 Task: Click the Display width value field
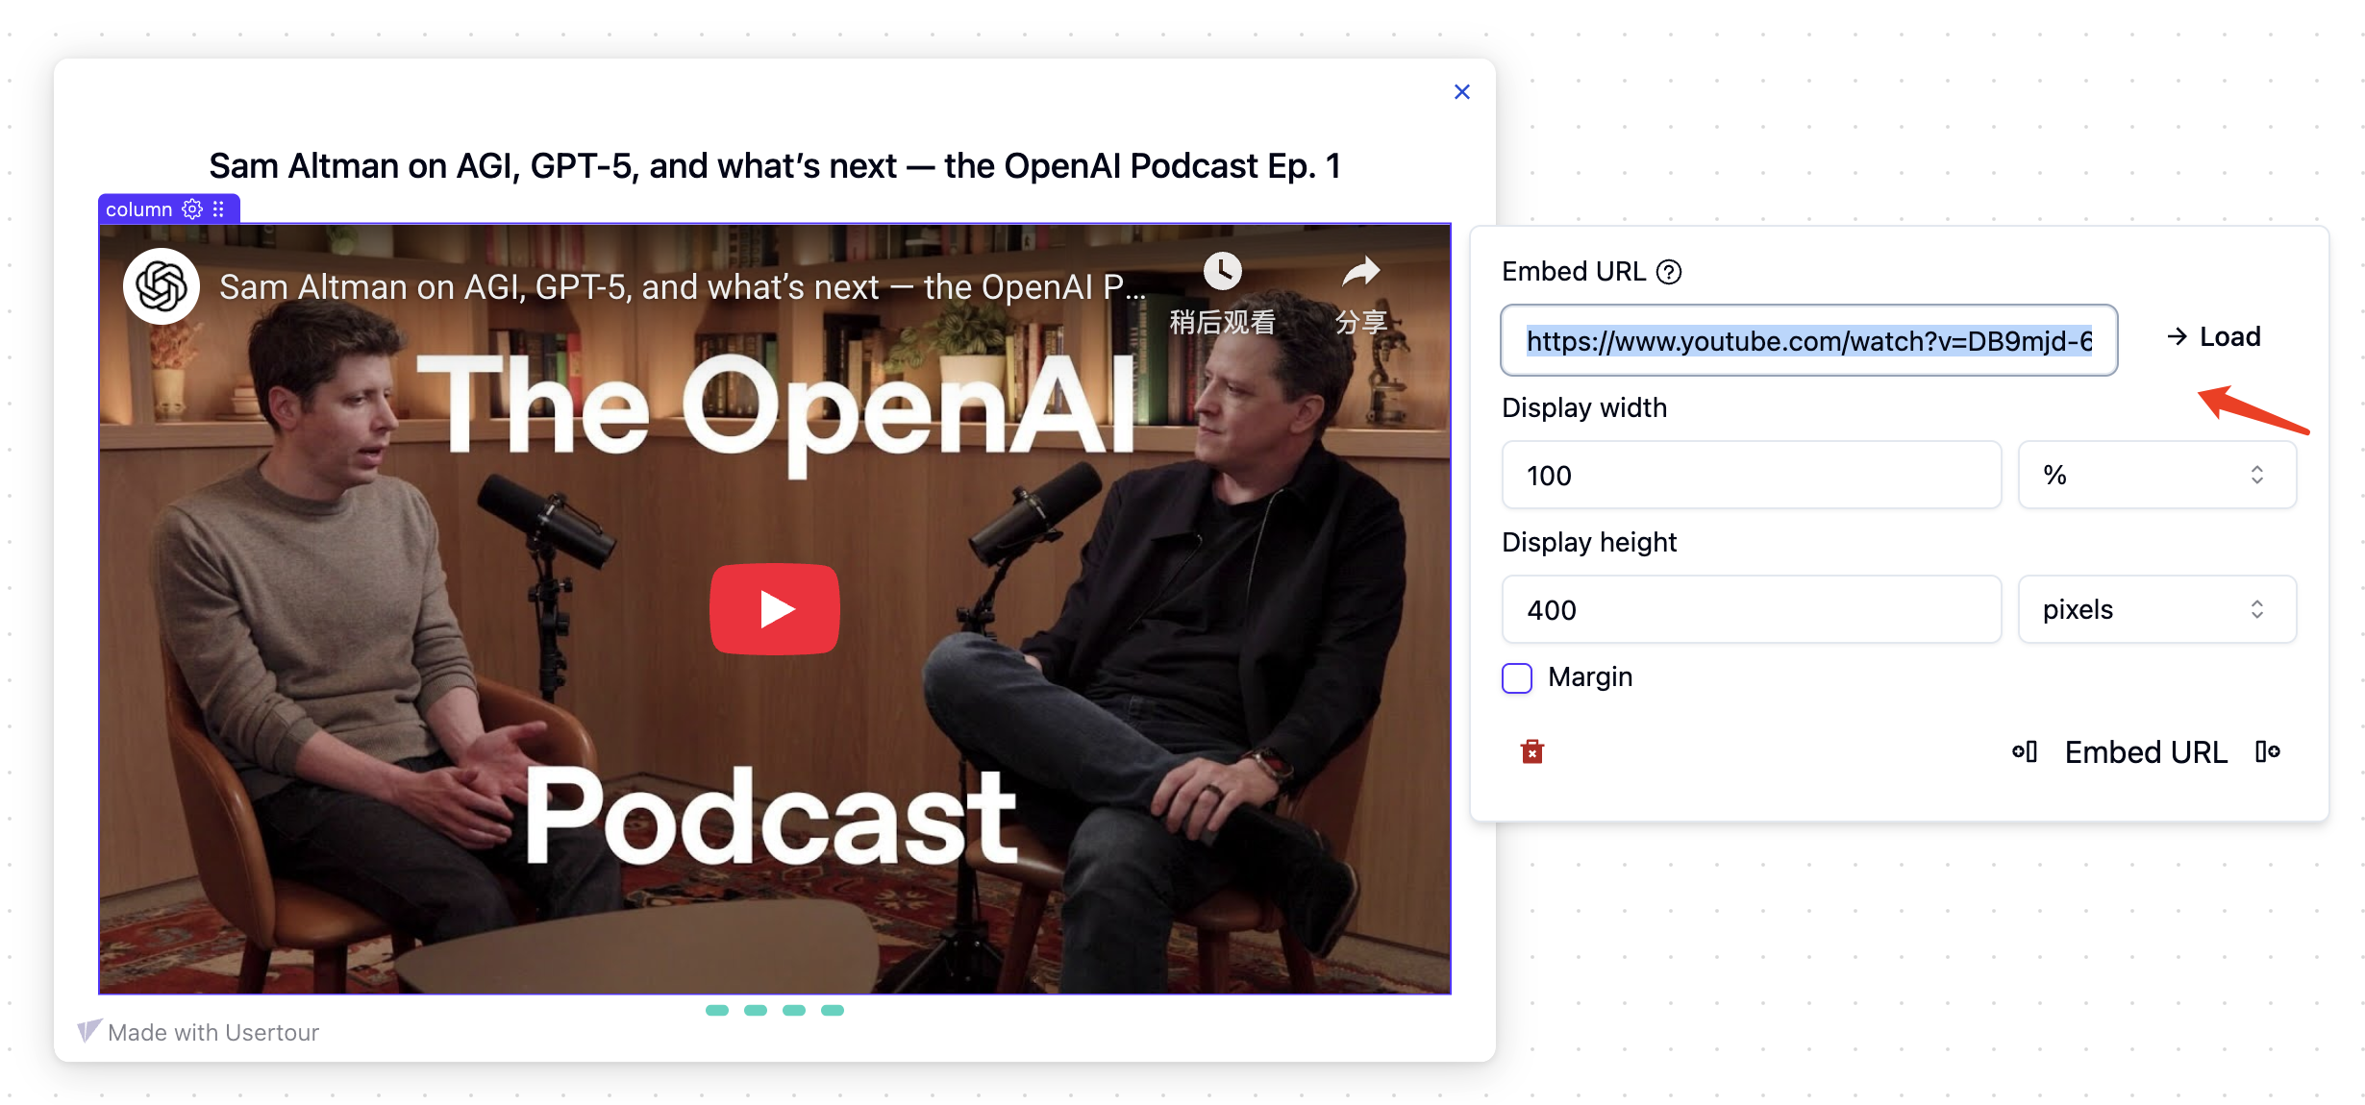pyautogui.click(x=1750, y=475)
